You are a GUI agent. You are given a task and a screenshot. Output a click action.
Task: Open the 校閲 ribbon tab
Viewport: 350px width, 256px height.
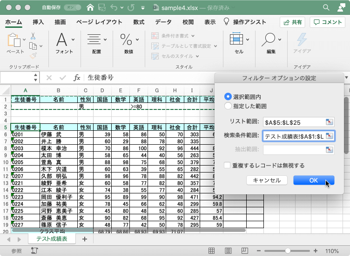[188, 22]
